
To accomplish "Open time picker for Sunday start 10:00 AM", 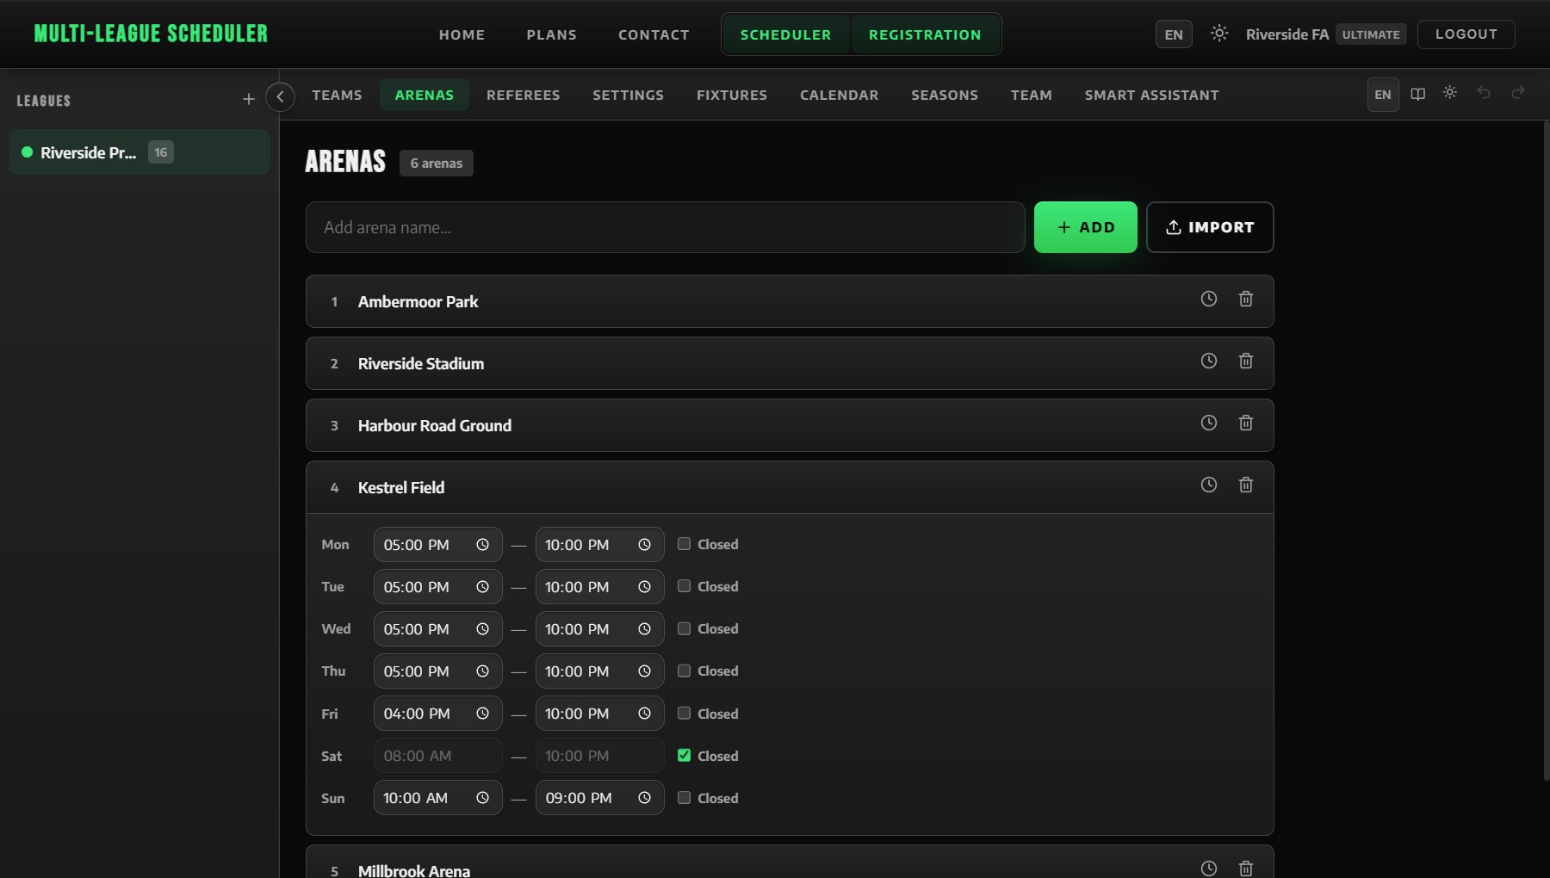I will click(482, 798).
